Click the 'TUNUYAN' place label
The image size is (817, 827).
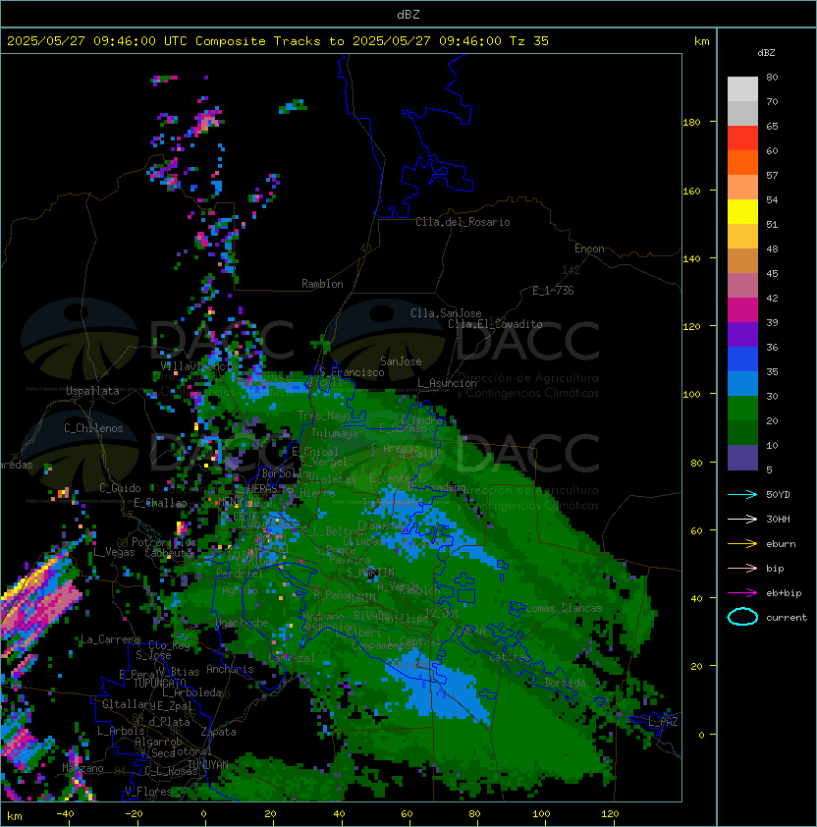pyautogui.click(x=208, y=765)
